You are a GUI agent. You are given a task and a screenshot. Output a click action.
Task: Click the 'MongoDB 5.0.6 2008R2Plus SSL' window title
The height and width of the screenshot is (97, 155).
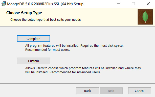tap(45, 4)
